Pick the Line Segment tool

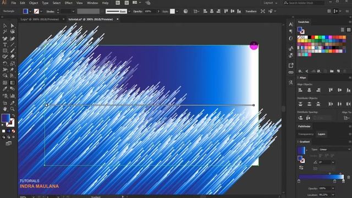tap(12, 45)
